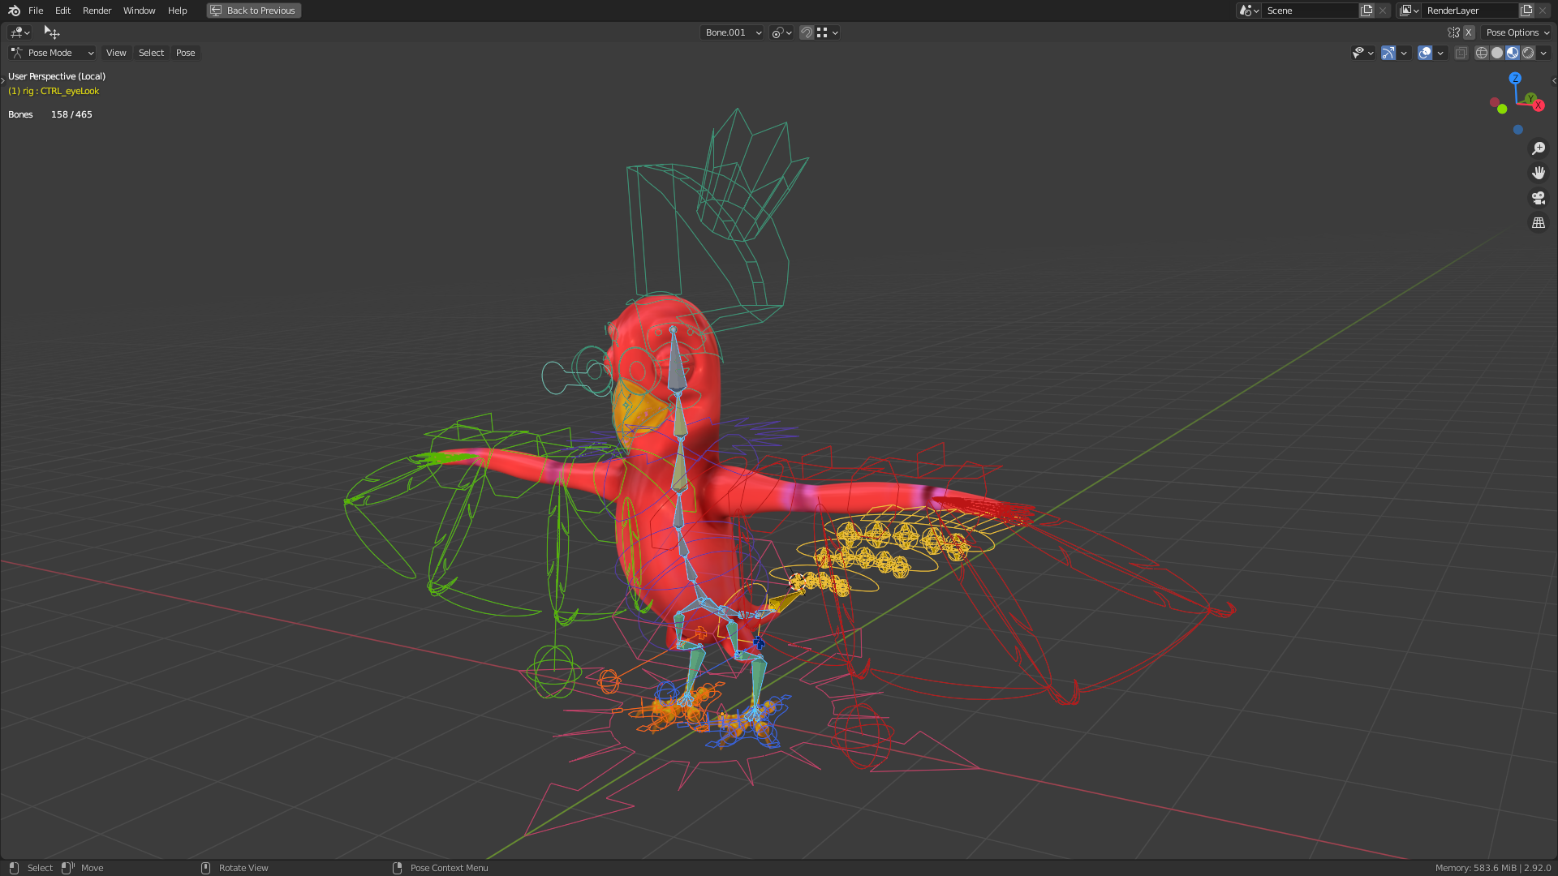This screenshot has width=1558, height=876.
Task: Toggle show gizmos button
Action: (x=1388, y=53)
